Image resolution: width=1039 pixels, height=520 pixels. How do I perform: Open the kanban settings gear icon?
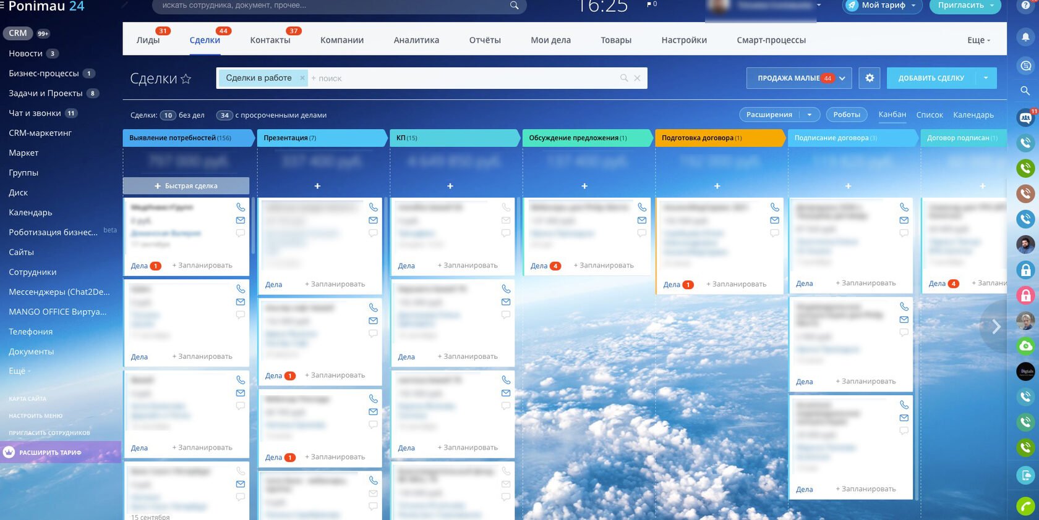[870, 78]
